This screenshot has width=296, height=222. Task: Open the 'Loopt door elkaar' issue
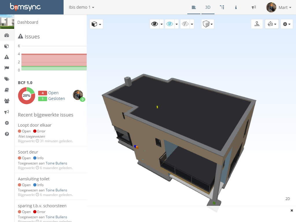point(35,125)
